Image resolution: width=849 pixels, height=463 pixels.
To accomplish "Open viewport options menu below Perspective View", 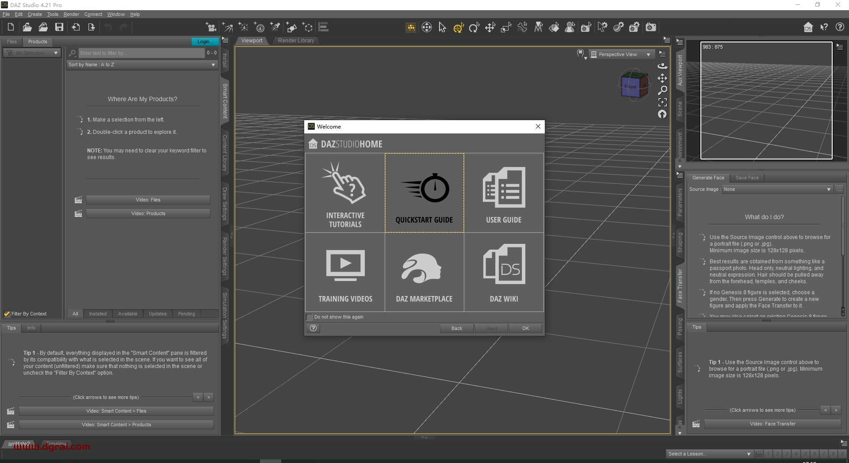I will click(662, 54).
